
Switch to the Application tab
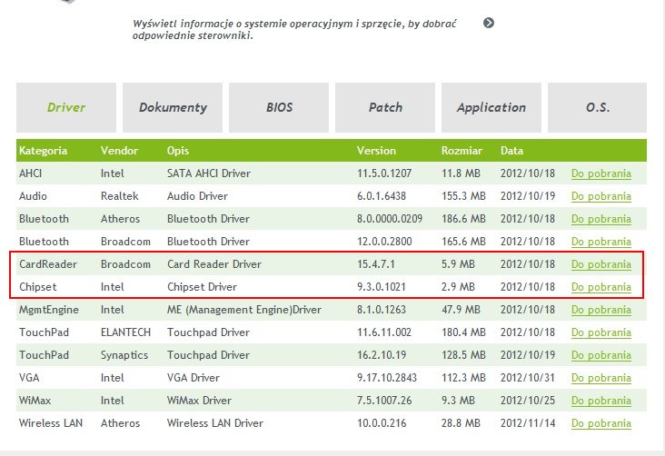[x=491, y=107]
